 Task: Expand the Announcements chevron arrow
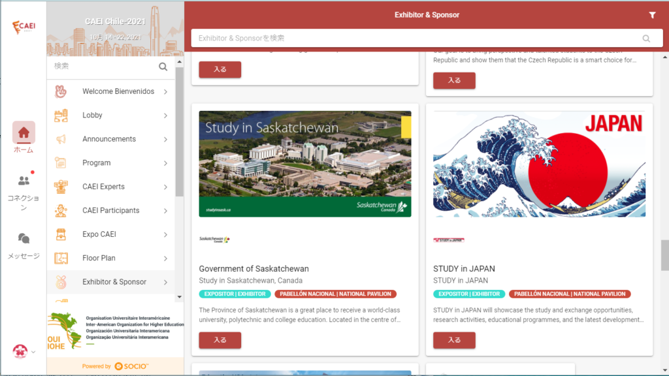tap(165, 140)
